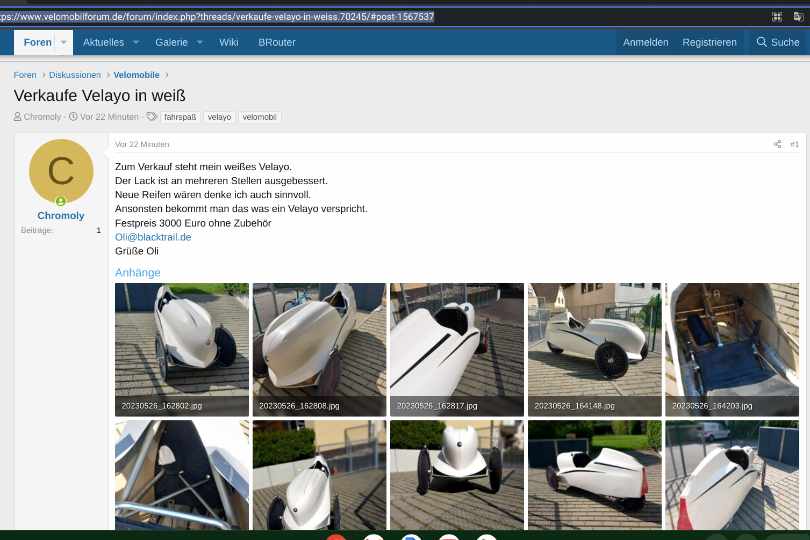
Task: Select the fahrspaß tag
Action: (x=180, y=117)
